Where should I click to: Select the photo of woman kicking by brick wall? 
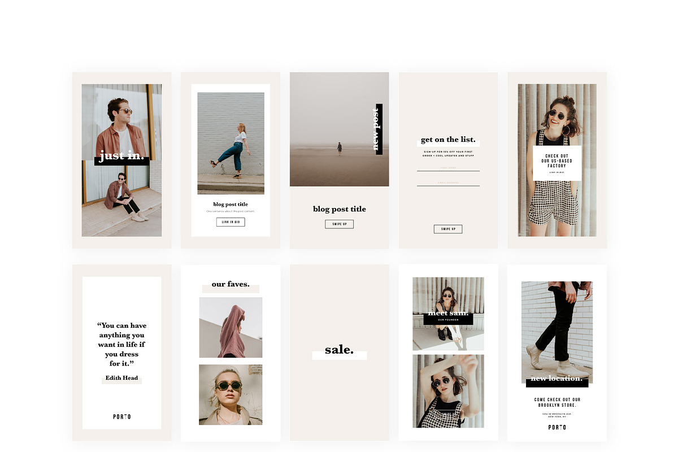point(231,143)
